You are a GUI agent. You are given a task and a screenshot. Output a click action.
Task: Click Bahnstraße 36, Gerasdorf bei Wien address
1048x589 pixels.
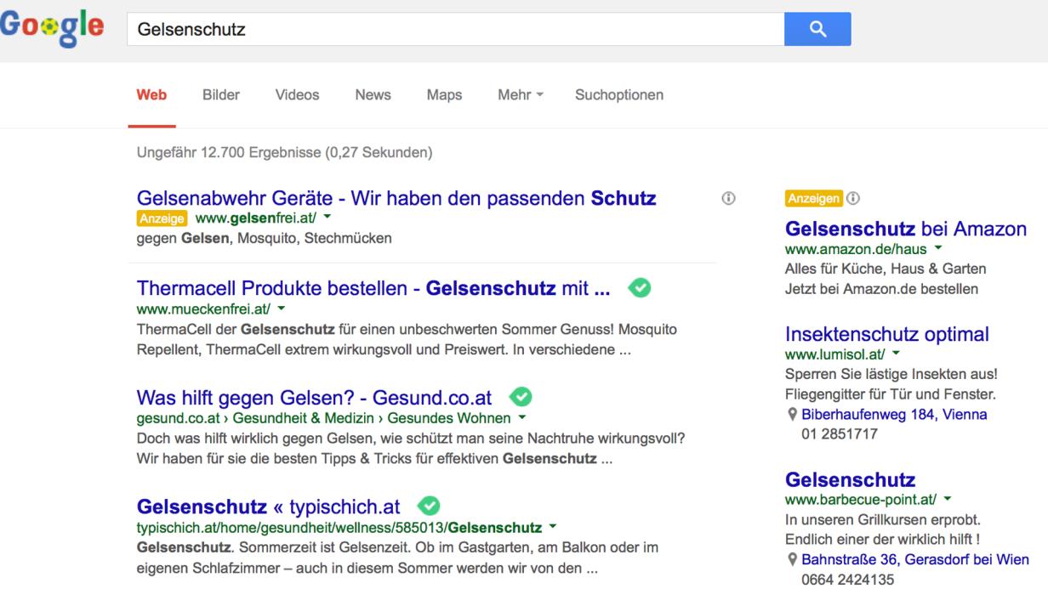[x=915, y=560]
